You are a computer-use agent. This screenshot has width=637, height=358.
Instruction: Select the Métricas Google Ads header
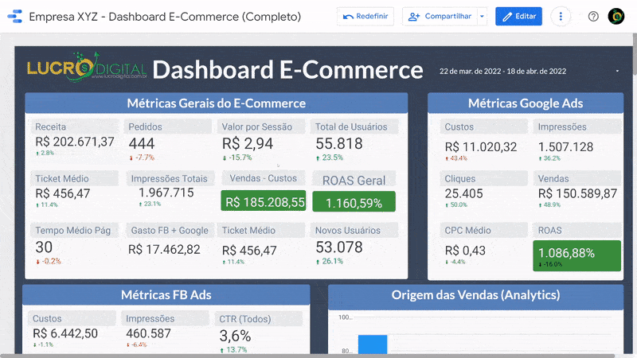(x=525, y=103)
